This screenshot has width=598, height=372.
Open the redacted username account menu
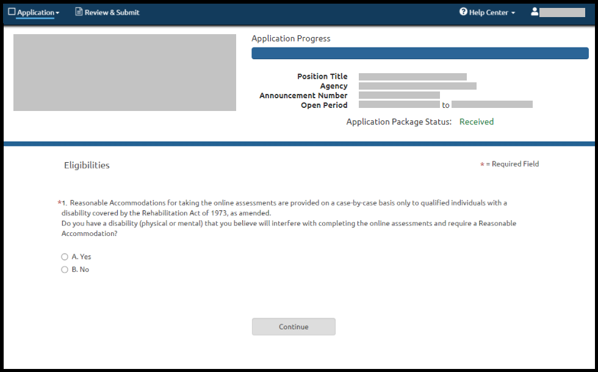(562, 12)
